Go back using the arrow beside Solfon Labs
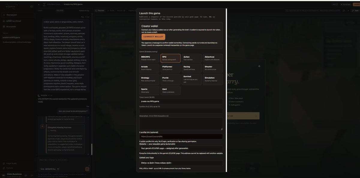 point(39,4)
